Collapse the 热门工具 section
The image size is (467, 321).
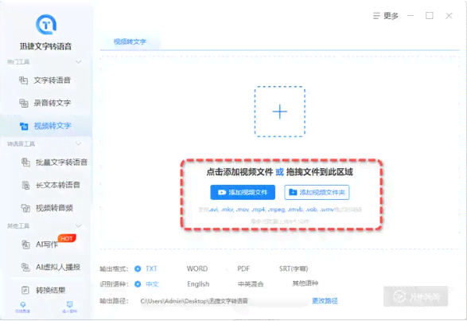click(x=79, y=62)
